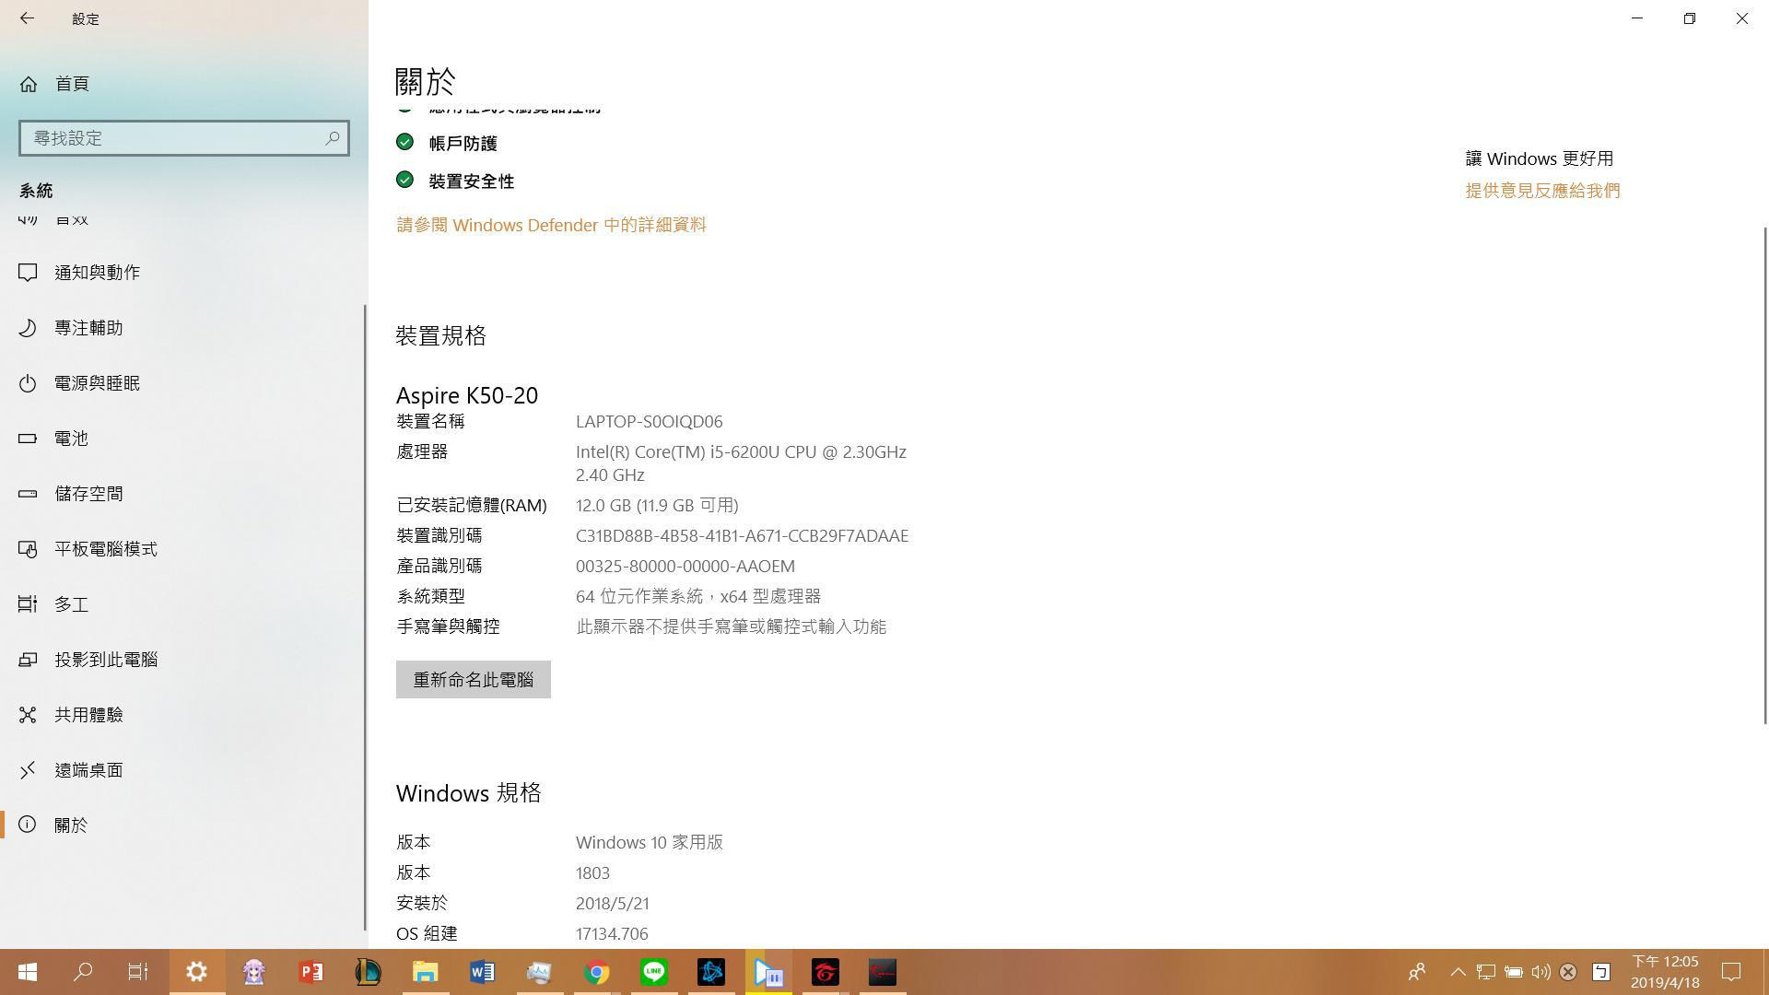This screenshot has width=1769, height=995.
Task: Open PowerPoint from taskbar
Action: (310, 972)
